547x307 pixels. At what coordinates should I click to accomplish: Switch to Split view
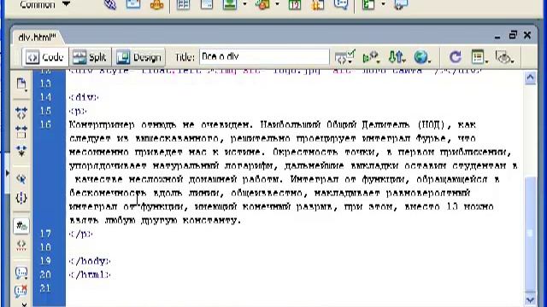[90, 57]
